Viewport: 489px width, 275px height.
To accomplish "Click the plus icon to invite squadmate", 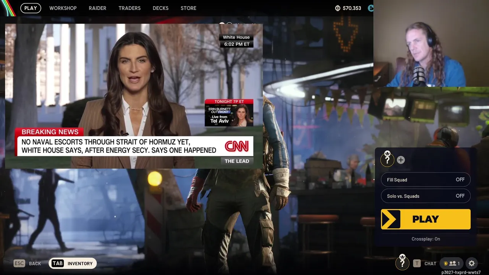I will (x=401, y=160).
